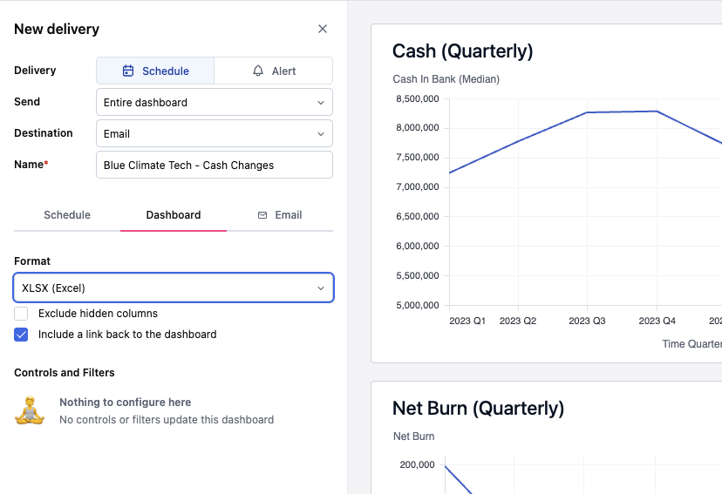
Task: Open the Destination dropdown showing Email
Action: click(x=215, y=133)
